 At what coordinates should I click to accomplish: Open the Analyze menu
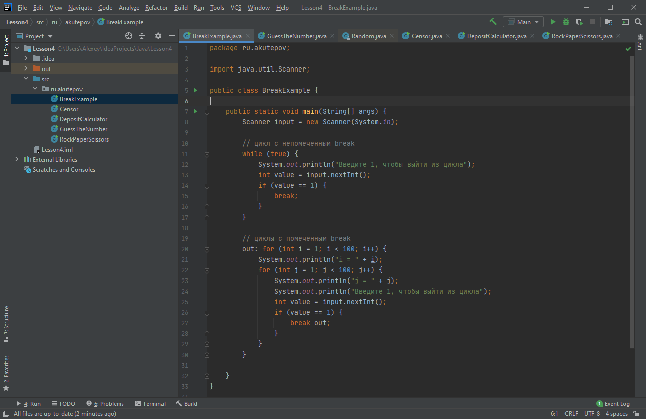pyautogui.click(x=129, y=7)
